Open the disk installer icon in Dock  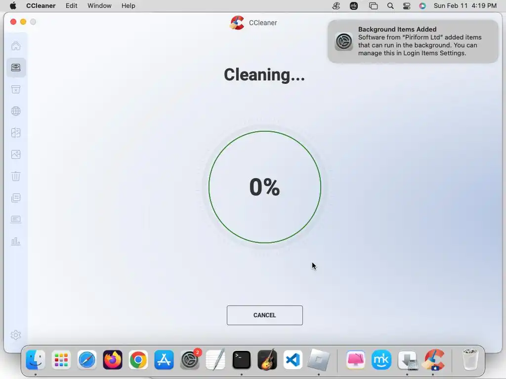tap(407, 360)
